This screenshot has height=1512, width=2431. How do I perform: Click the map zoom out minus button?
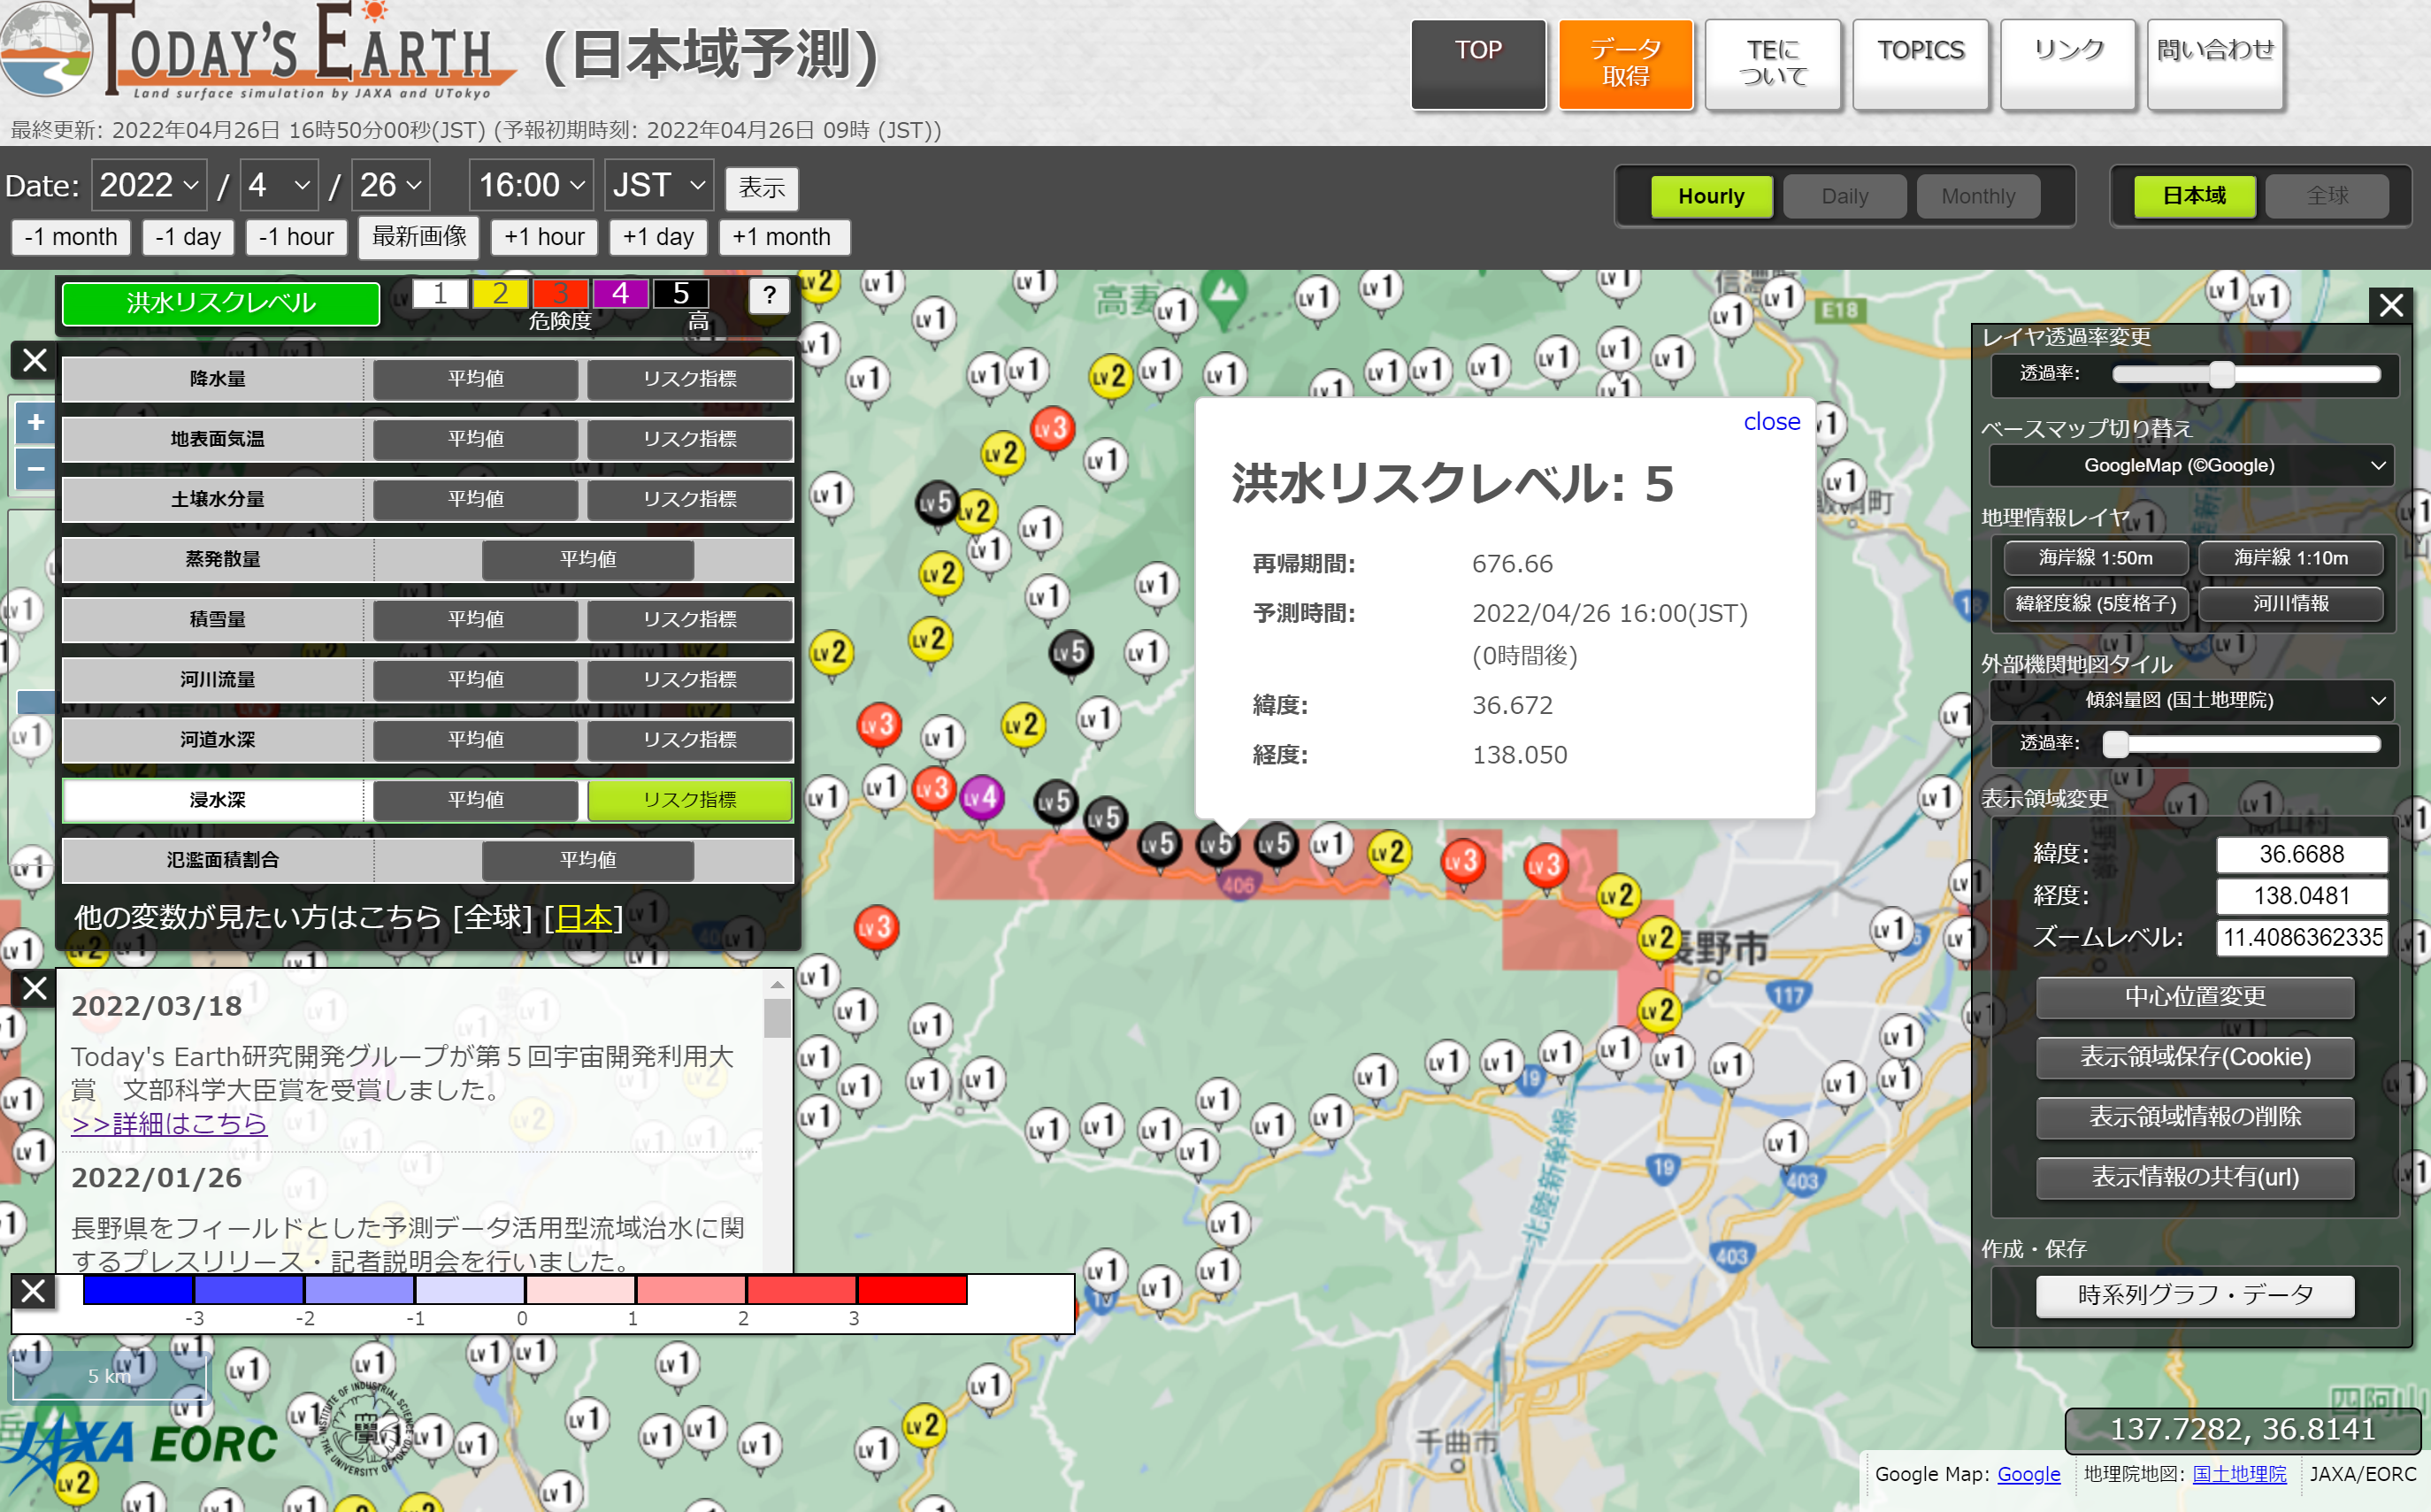coord(35,468)
